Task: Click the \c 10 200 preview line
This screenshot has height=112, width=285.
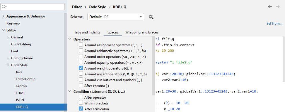Action: coord(165,51)
